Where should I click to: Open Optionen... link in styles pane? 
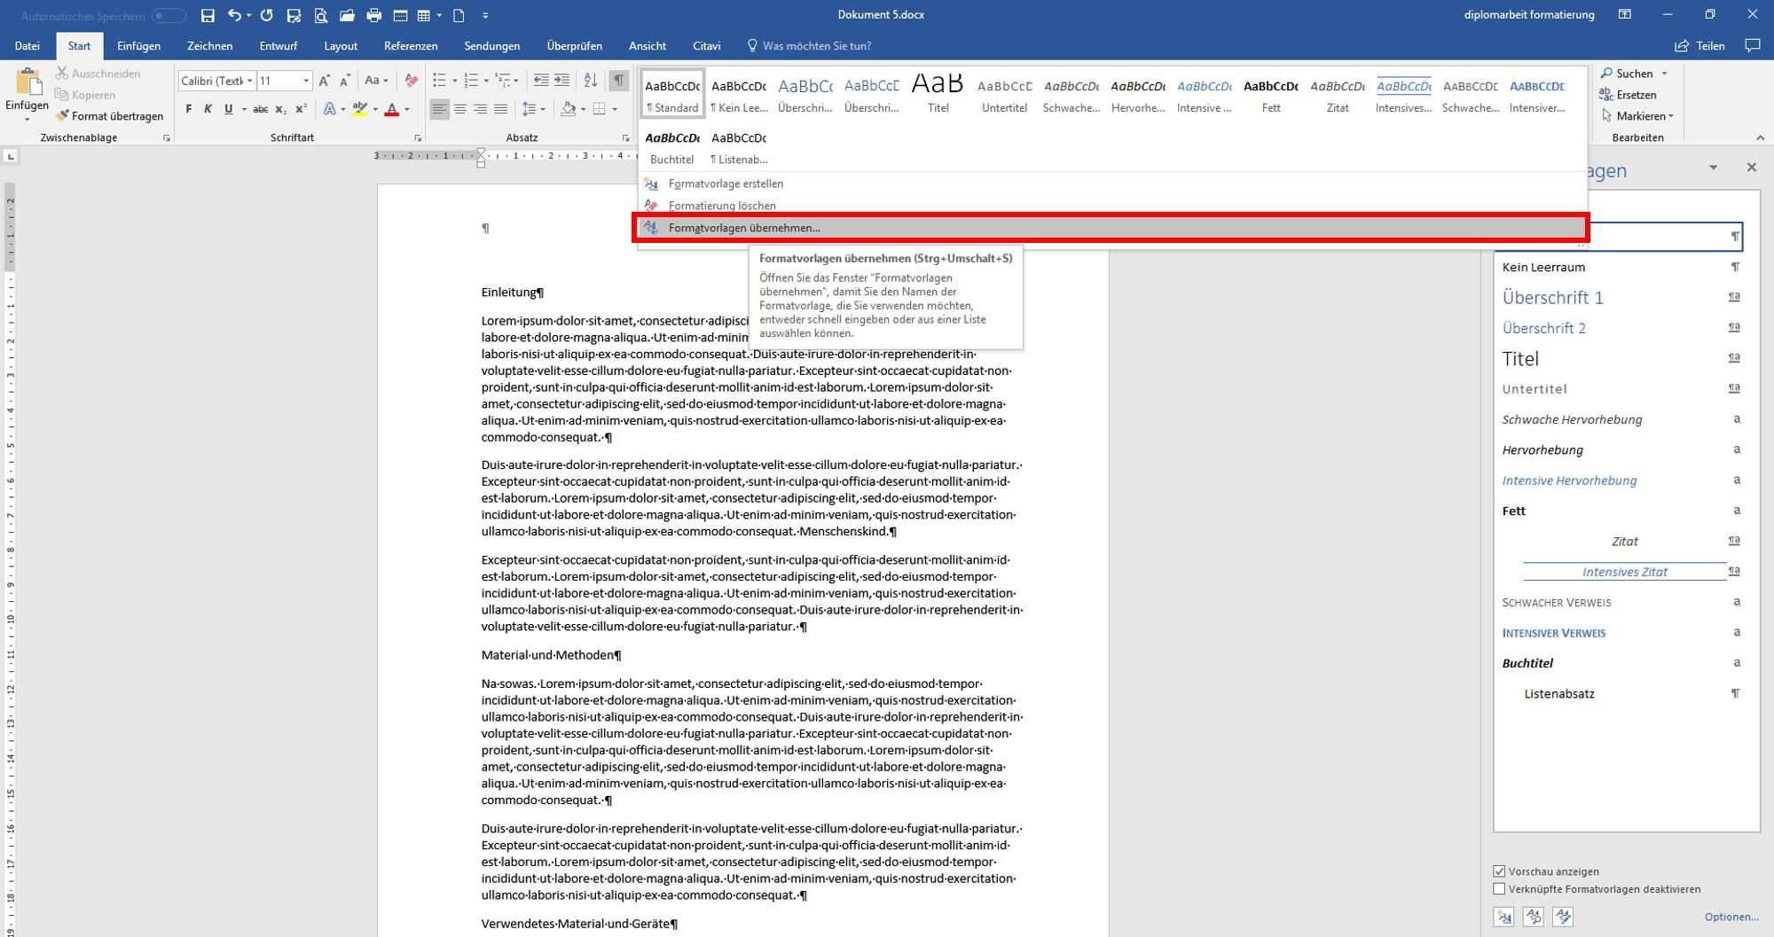[x=1731, y=917]
